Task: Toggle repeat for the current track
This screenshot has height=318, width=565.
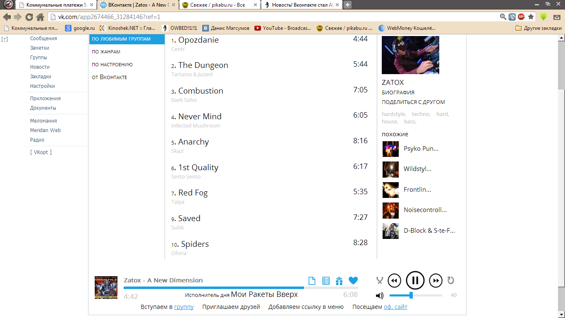Action: (x=451, y=280)
